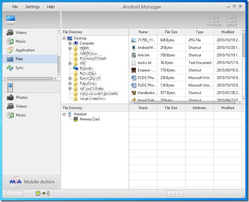Select the 'JPG File' type cell

tap(195, 40)
